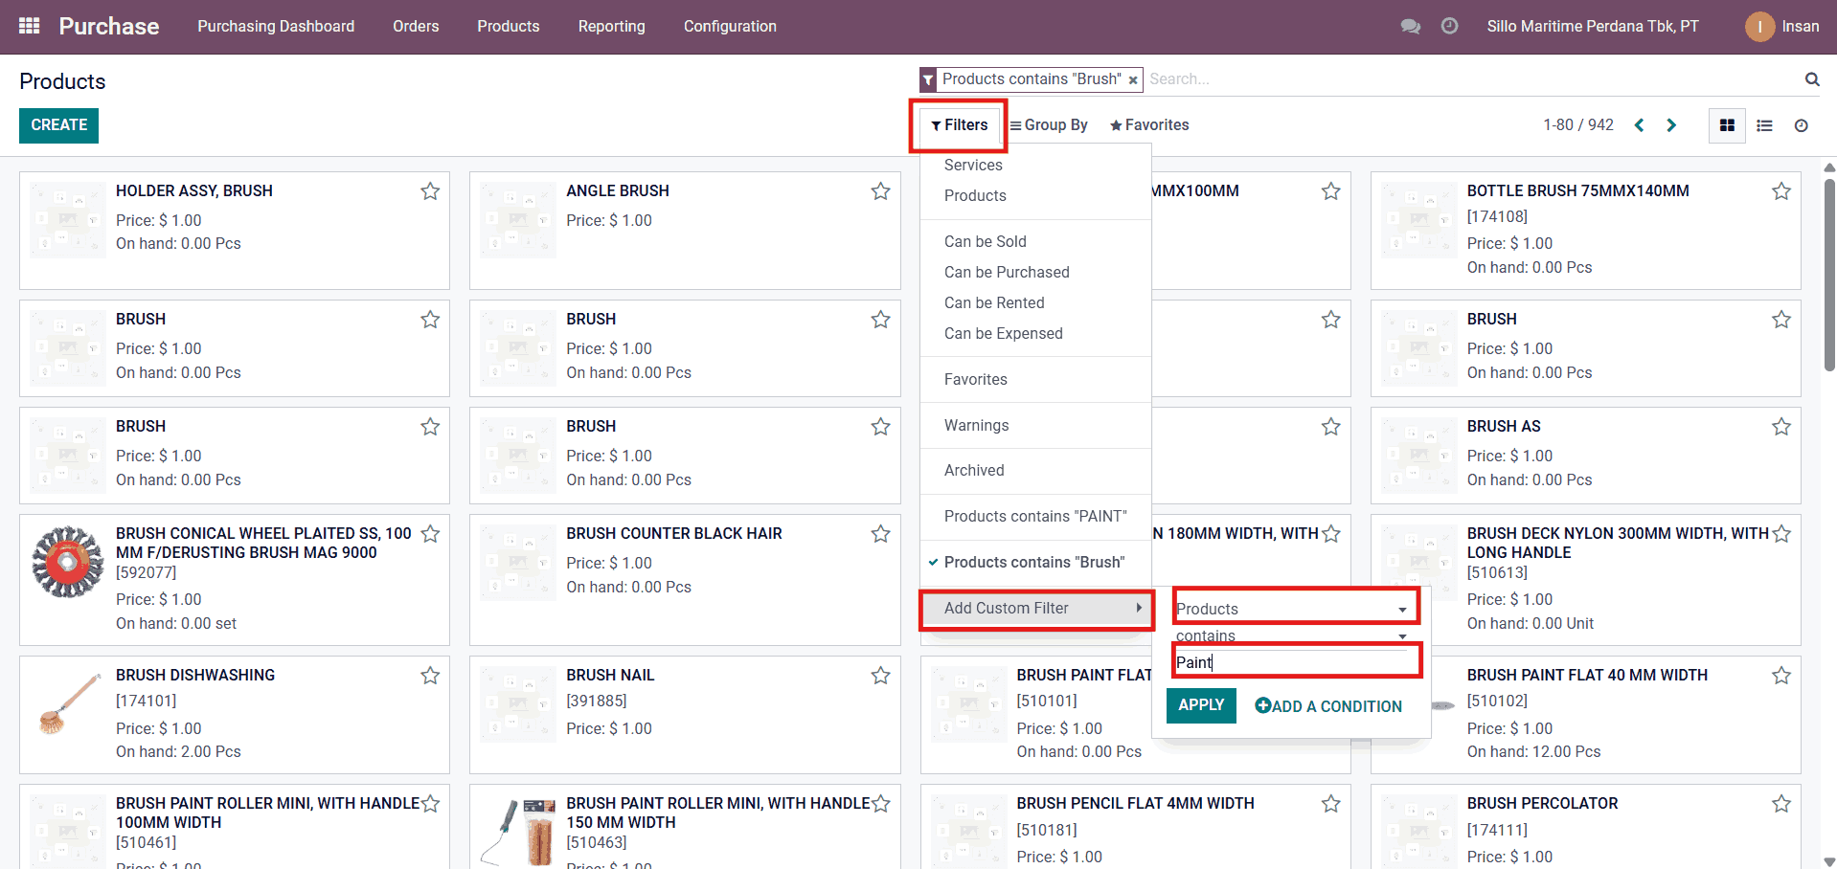Switch to activity view
This screenshot has height=869, width=1837.
(x=1801, y=125)
